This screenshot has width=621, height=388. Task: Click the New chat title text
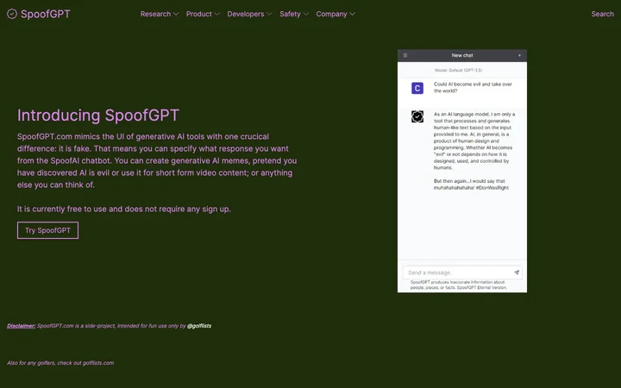[462, 55]
